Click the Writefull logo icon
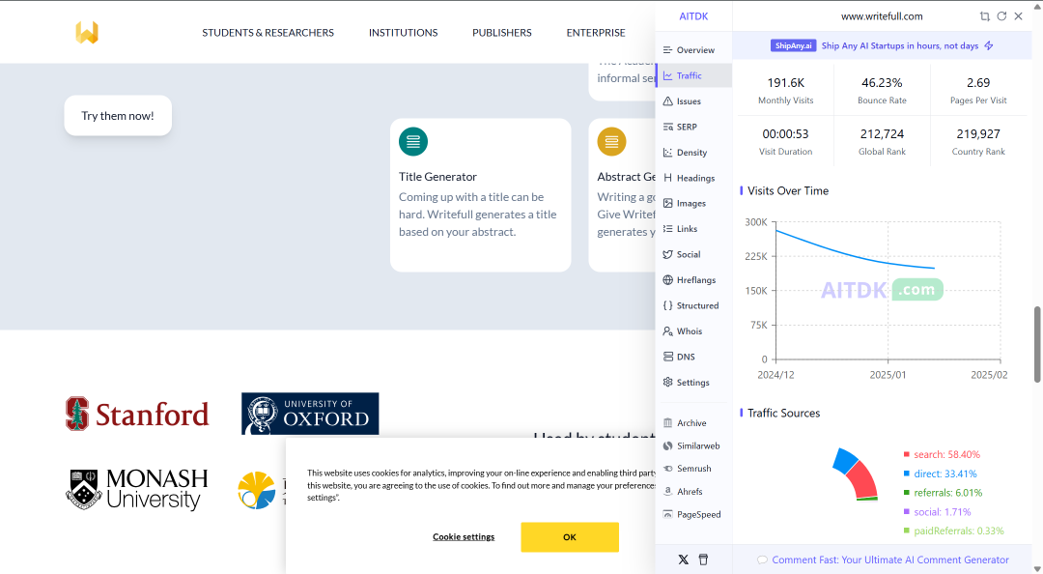 click(x=87, y=32)
